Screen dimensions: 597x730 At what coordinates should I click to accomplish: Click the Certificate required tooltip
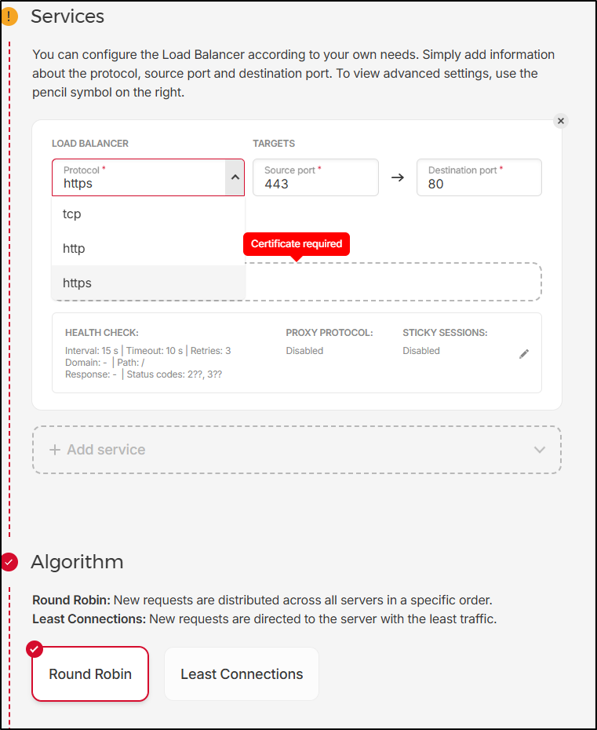297,244
